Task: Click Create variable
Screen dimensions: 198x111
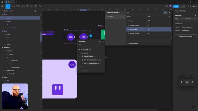Action: 133,43
